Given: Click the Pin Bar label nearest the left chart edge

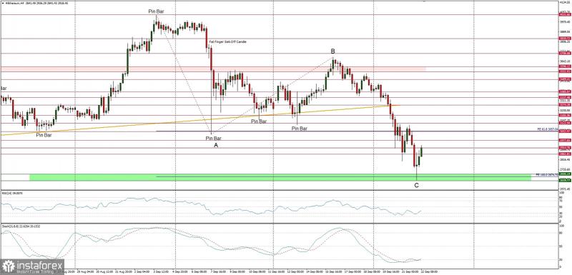Looking at the screenshot, I should coord(44,135).
